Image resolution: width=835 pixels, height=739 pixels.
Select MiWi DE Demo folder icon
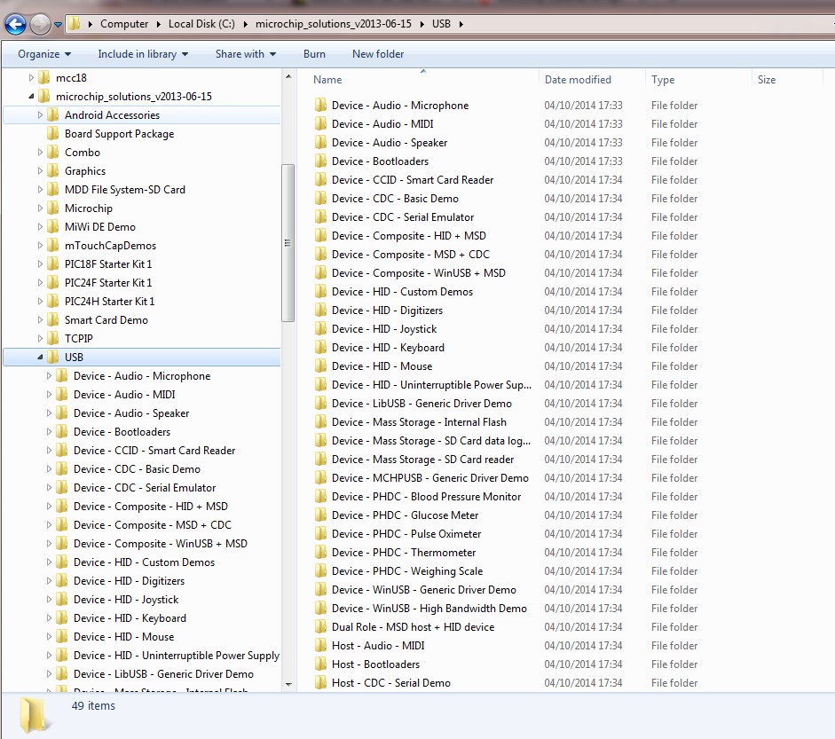[x=52, y=227]
